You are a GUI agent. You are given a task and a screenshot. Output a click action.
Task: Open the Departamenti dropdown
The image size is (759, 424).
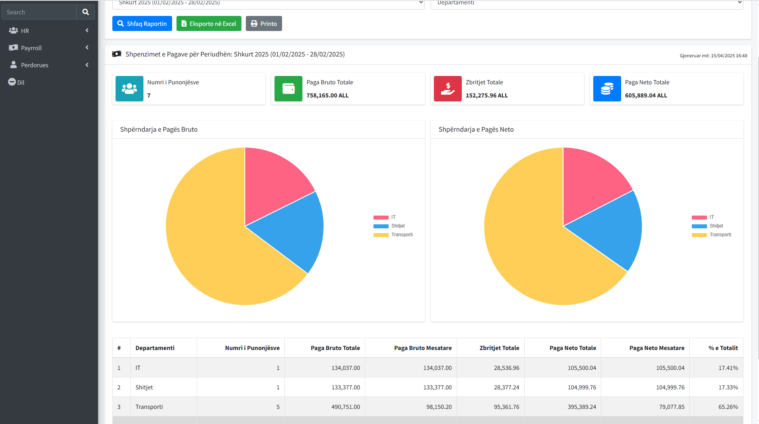pos(586,3)
